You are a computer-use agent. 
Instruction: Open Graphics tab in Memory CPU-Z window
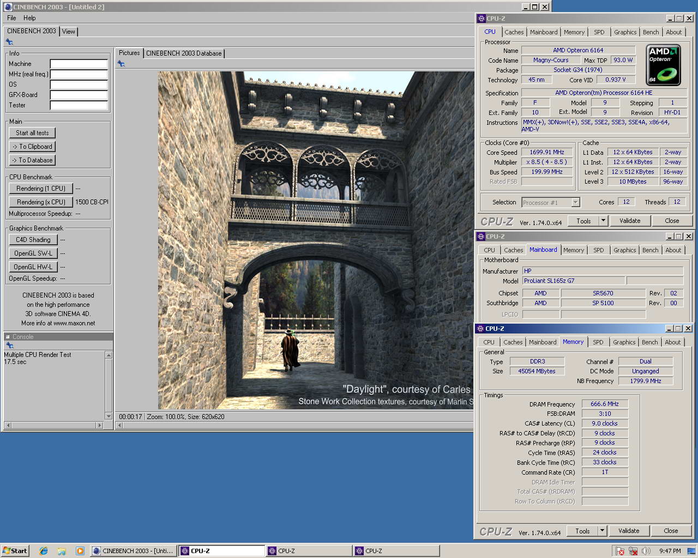(624, 342)
